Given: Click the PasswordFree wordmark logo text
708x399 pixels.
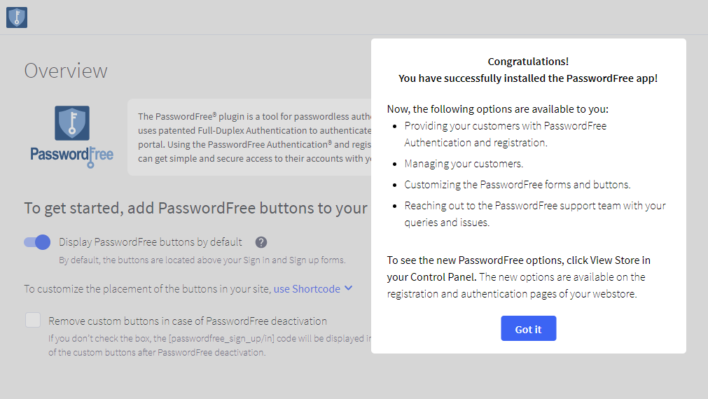Looking at the screenshot, I should [72, 155].
